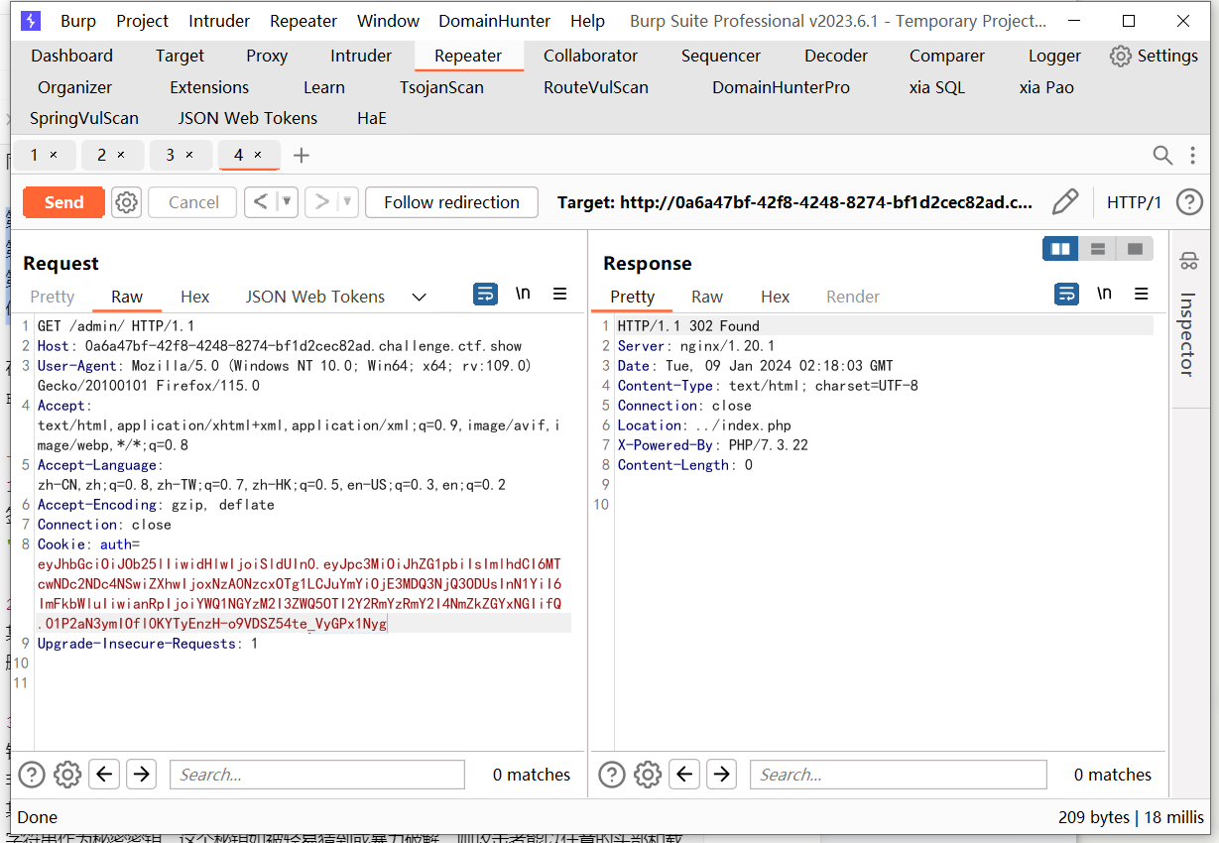Image resolution: width=1219 pixels, height=843 pixels.
Task: Open the HaE extension tab
Action: coord(372,118)
